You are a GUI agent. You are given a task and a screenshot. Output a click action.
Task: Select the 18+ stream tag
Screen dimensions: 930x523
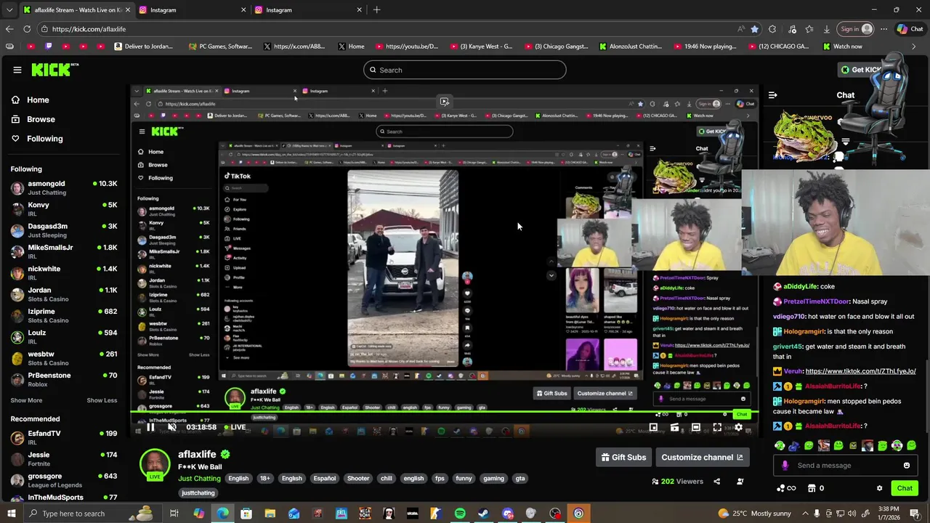265,479
